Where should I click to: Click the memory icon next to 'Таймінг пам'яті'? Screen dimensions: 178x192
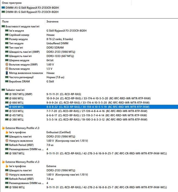[x=3, y=90]
